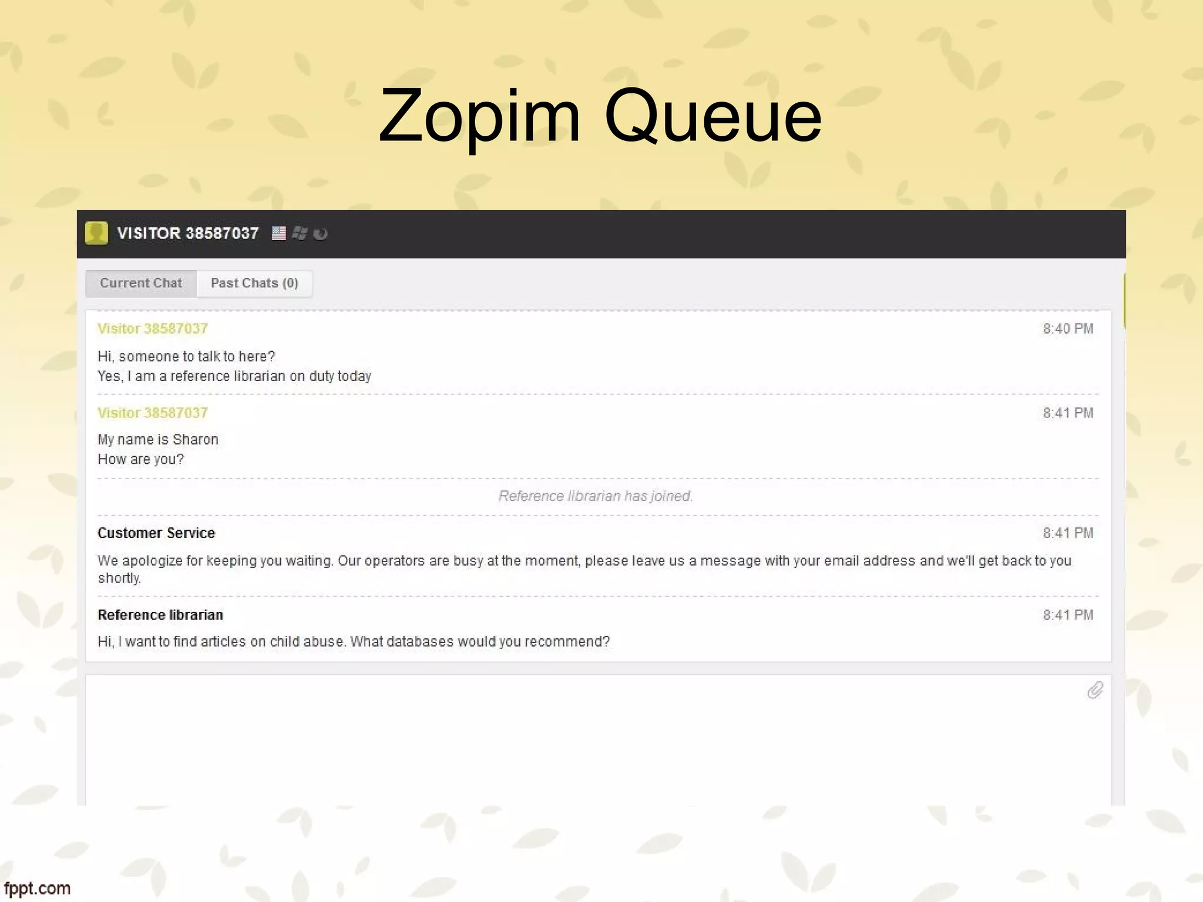Click the paperclip attachment icon
The height and width of the screenshot is (902, 1203).
click(x=1095, y=690)
